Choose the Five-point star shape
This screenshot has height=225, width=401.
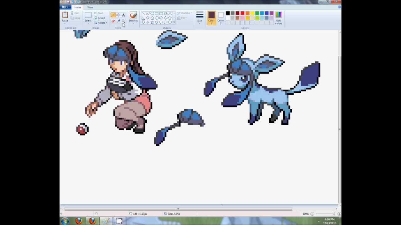coord(152,22)
